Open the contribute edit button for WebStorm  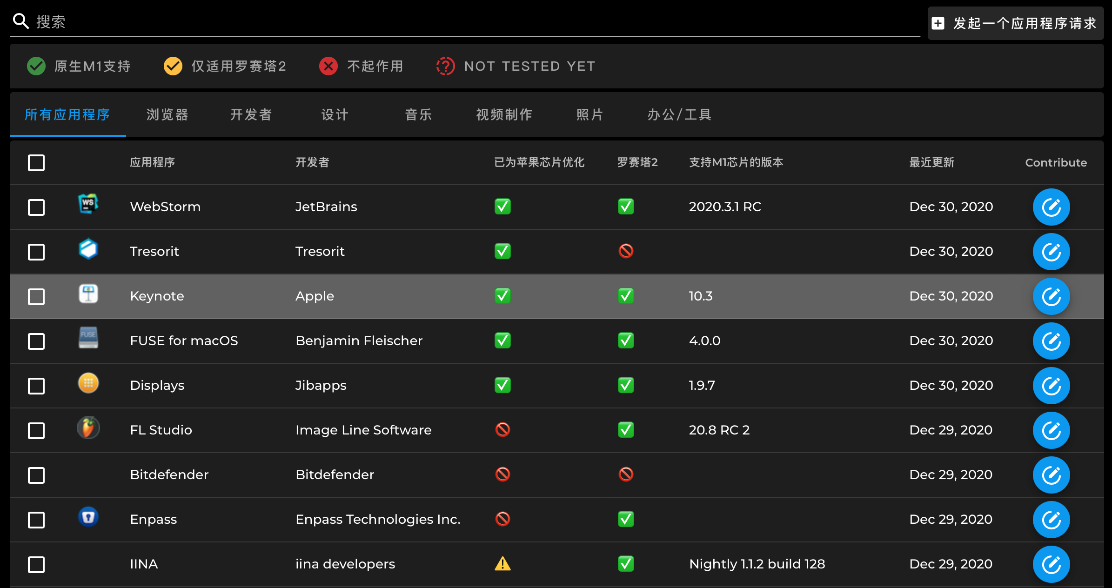[x=1051, y=207]
